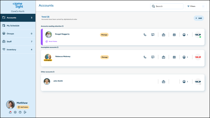Open Dougal Haggerty's profile photo
This screenshot has height=118, width=210.
click(x=49, y=35)
